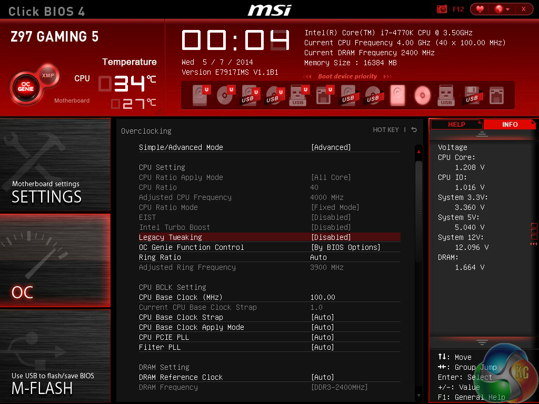Image resolution: width=539 pixels, height=404 pixels.
Task: Click the DRAM 1.664 V reading
Action: click(x=470, y=267)
